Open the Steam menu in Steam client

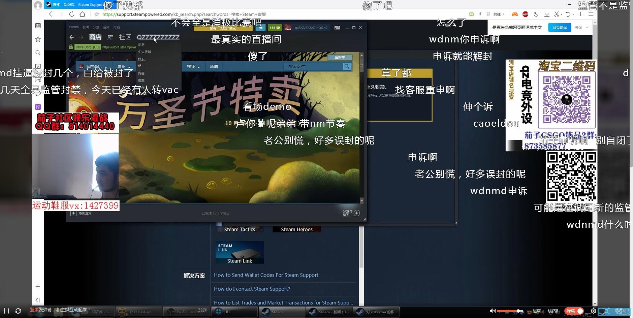tap(74, 27)
